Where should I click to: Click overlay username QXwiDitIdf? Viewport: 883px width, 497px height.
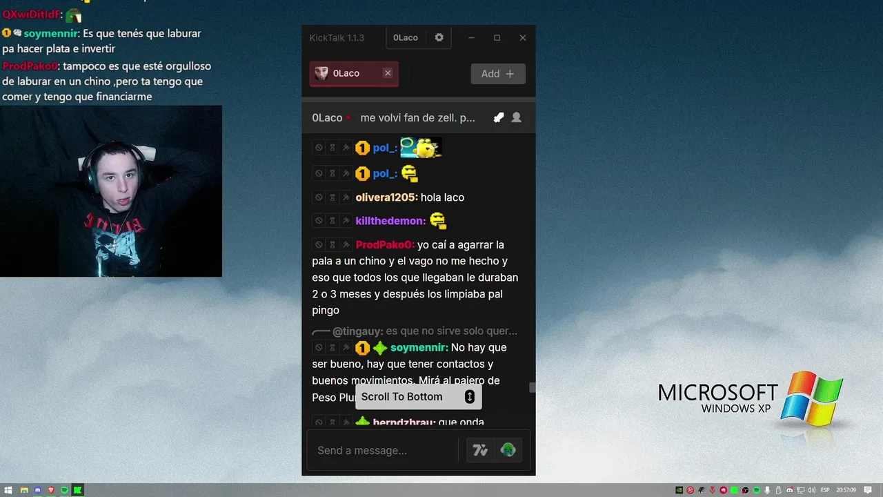coord(30,14)
